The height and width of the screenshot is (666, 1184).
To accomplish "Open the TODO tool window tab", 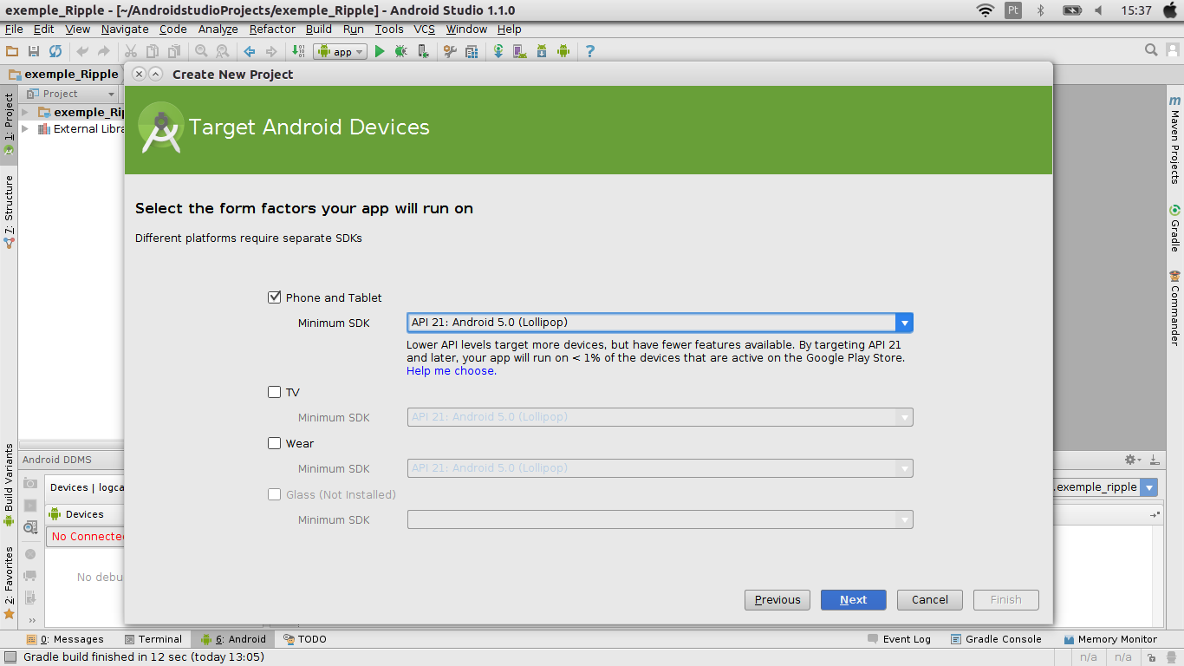I will [x=305, y=639].
